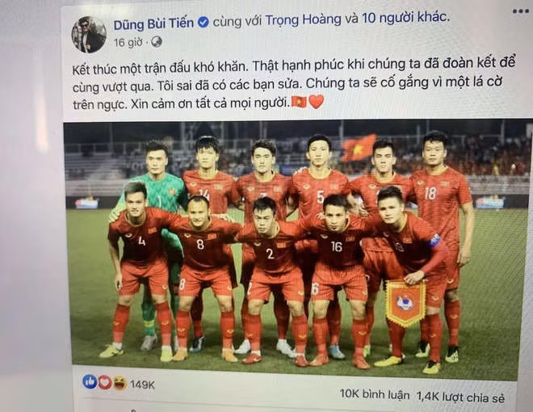Open Dũng Bùi Tiến profile name link
533x412 pixels.
click(153, 23)
